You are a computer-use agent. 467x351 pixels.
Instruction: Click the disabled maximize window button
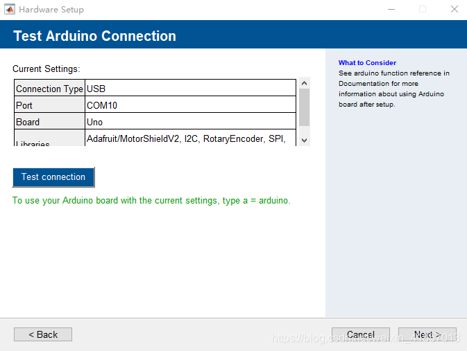coord(423,9)
